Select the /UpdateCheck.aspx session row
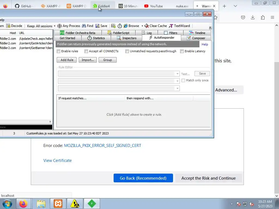This screenshot has height=209, width=279. click(x=26, y=39)
